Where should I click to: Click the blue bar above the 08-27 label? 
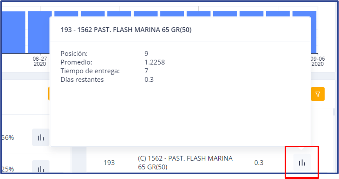(40, 32)
